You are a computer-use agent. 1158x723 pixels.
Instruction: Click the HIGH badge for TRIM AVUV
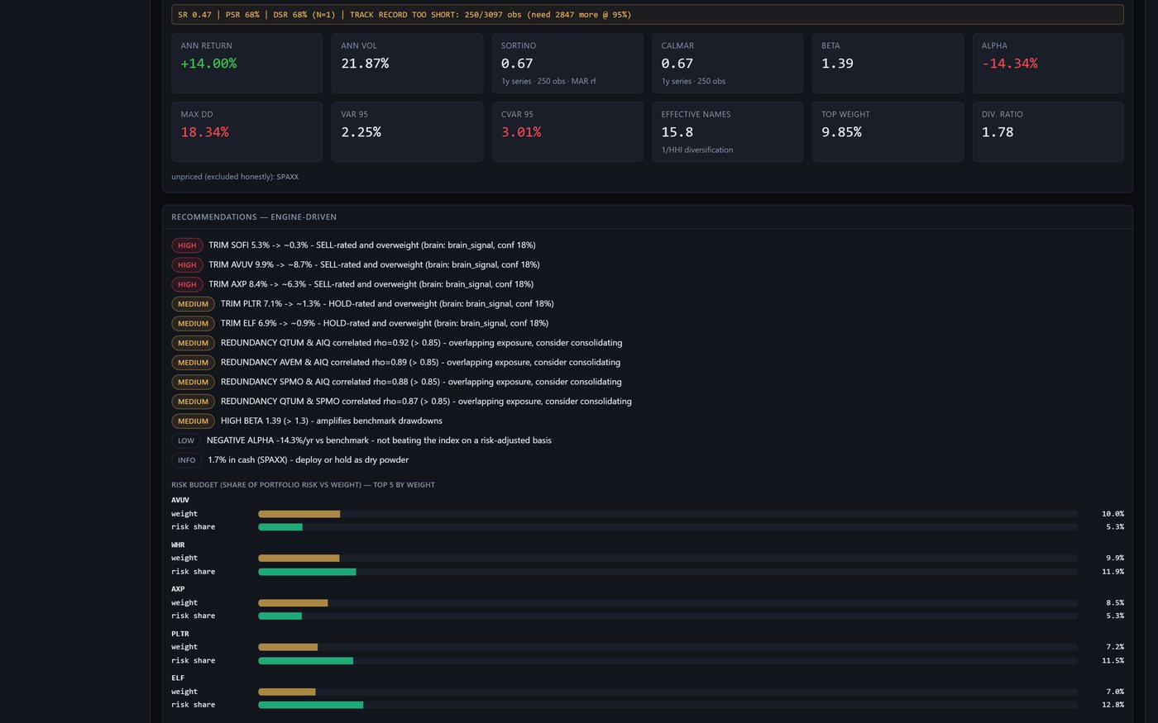tap(187, 264)
